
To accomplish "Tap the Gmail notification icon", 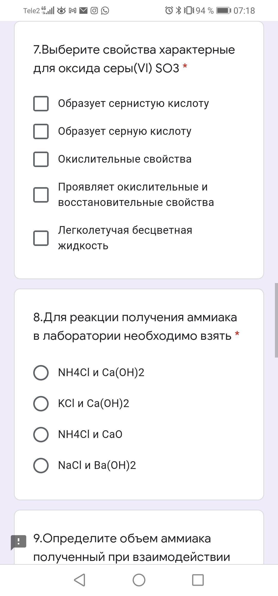I will [x=73, y=11].
